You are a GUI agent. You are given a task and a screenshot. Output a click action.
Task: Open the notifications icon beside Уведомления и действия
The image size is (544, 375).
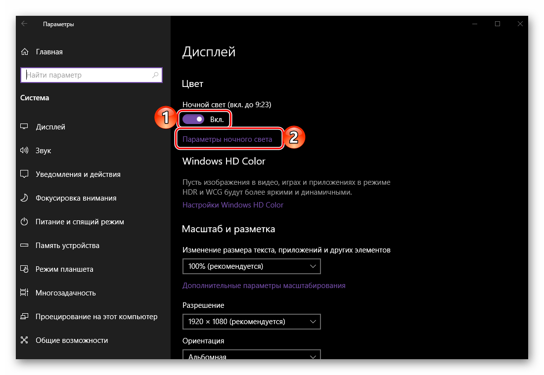pos(24,174)
